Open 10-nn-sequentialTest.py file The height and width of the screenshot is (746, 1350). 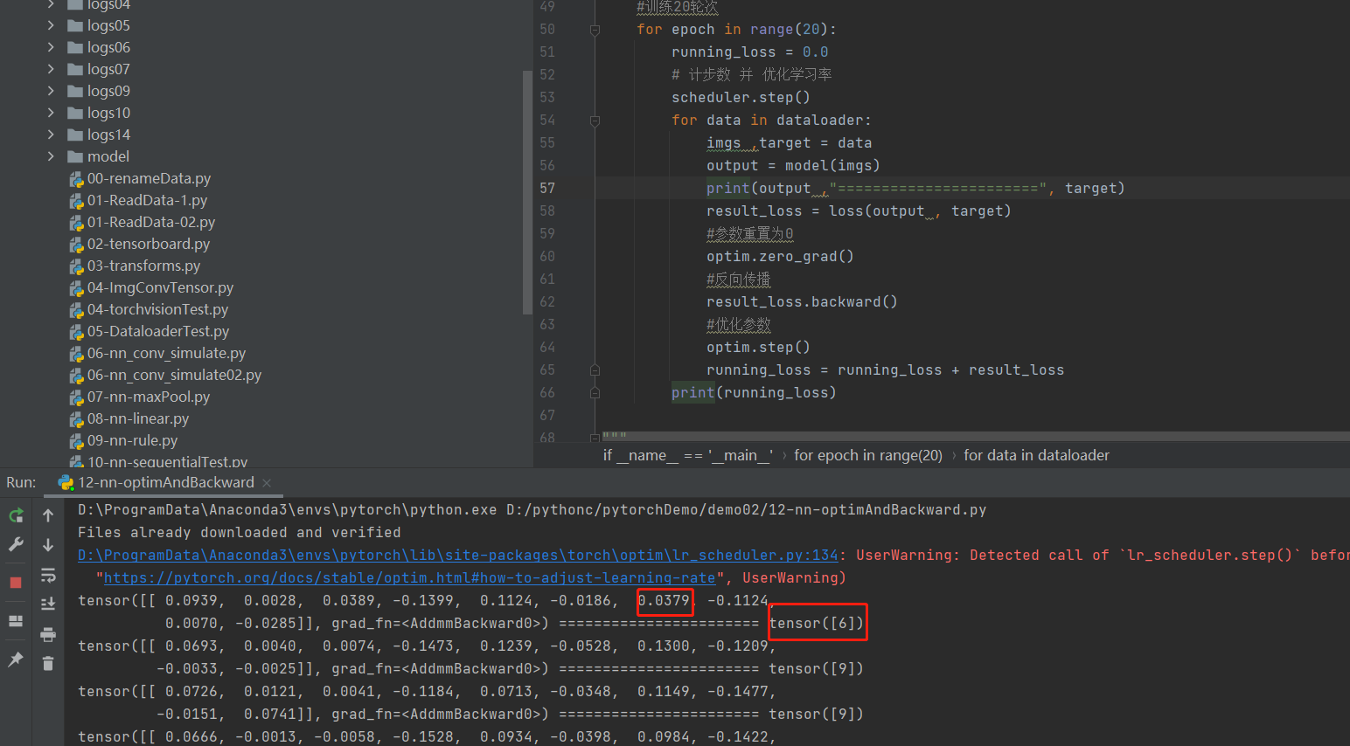(167, 461)
